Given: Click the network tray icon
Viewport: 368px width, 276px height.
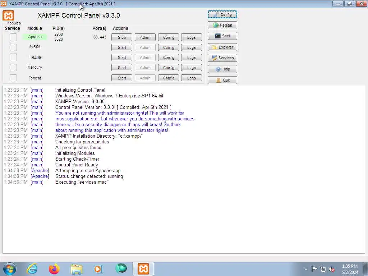Looking at the screenshot, I should coord(323,269).
